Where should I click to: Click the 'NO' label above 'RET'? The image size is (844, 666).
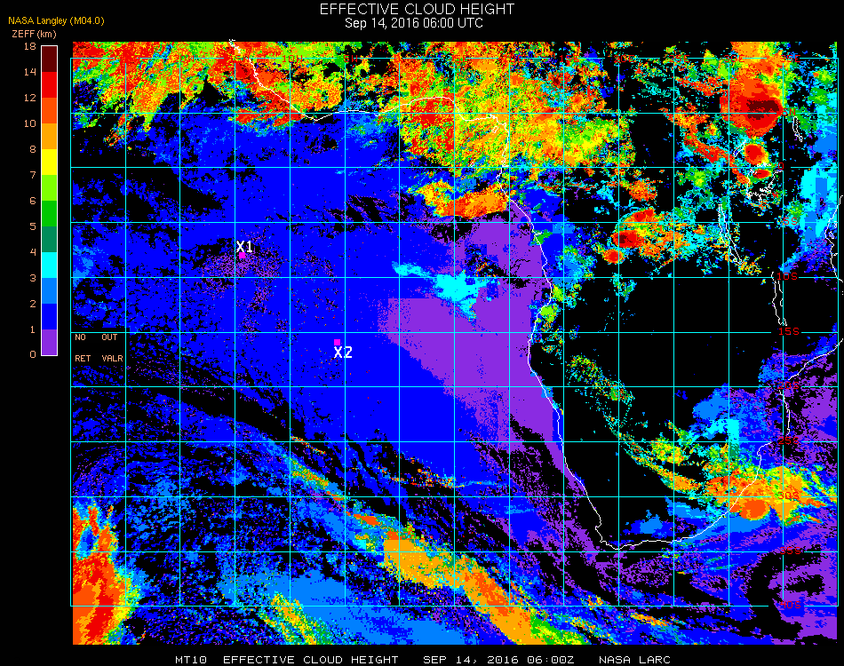coord(80,337)
